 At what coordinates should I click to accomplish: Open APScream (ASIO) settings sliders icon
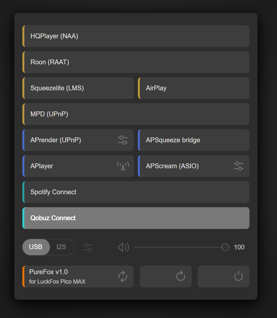pyautogui.click(x=238, y=166)
